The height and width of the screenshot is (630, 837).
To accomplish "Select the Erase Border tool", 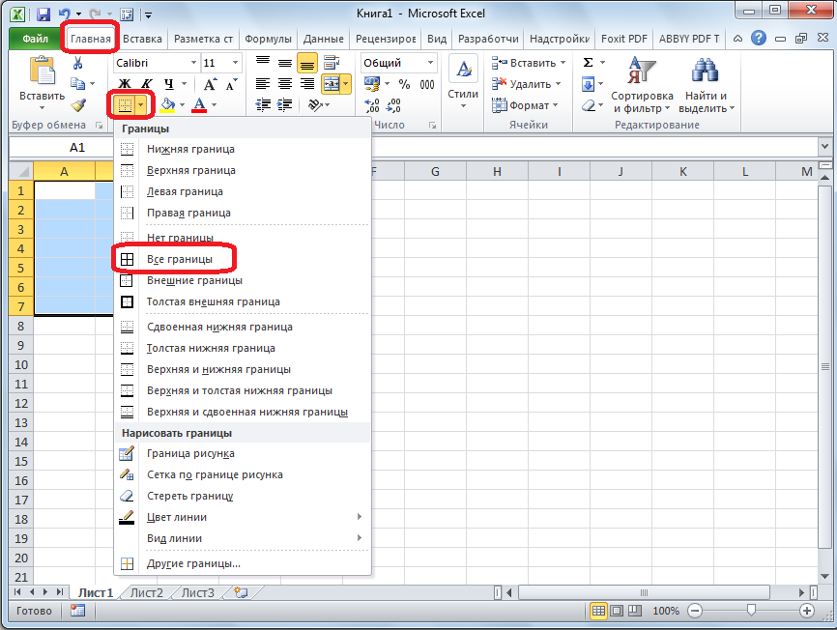I will click(189, 496).
